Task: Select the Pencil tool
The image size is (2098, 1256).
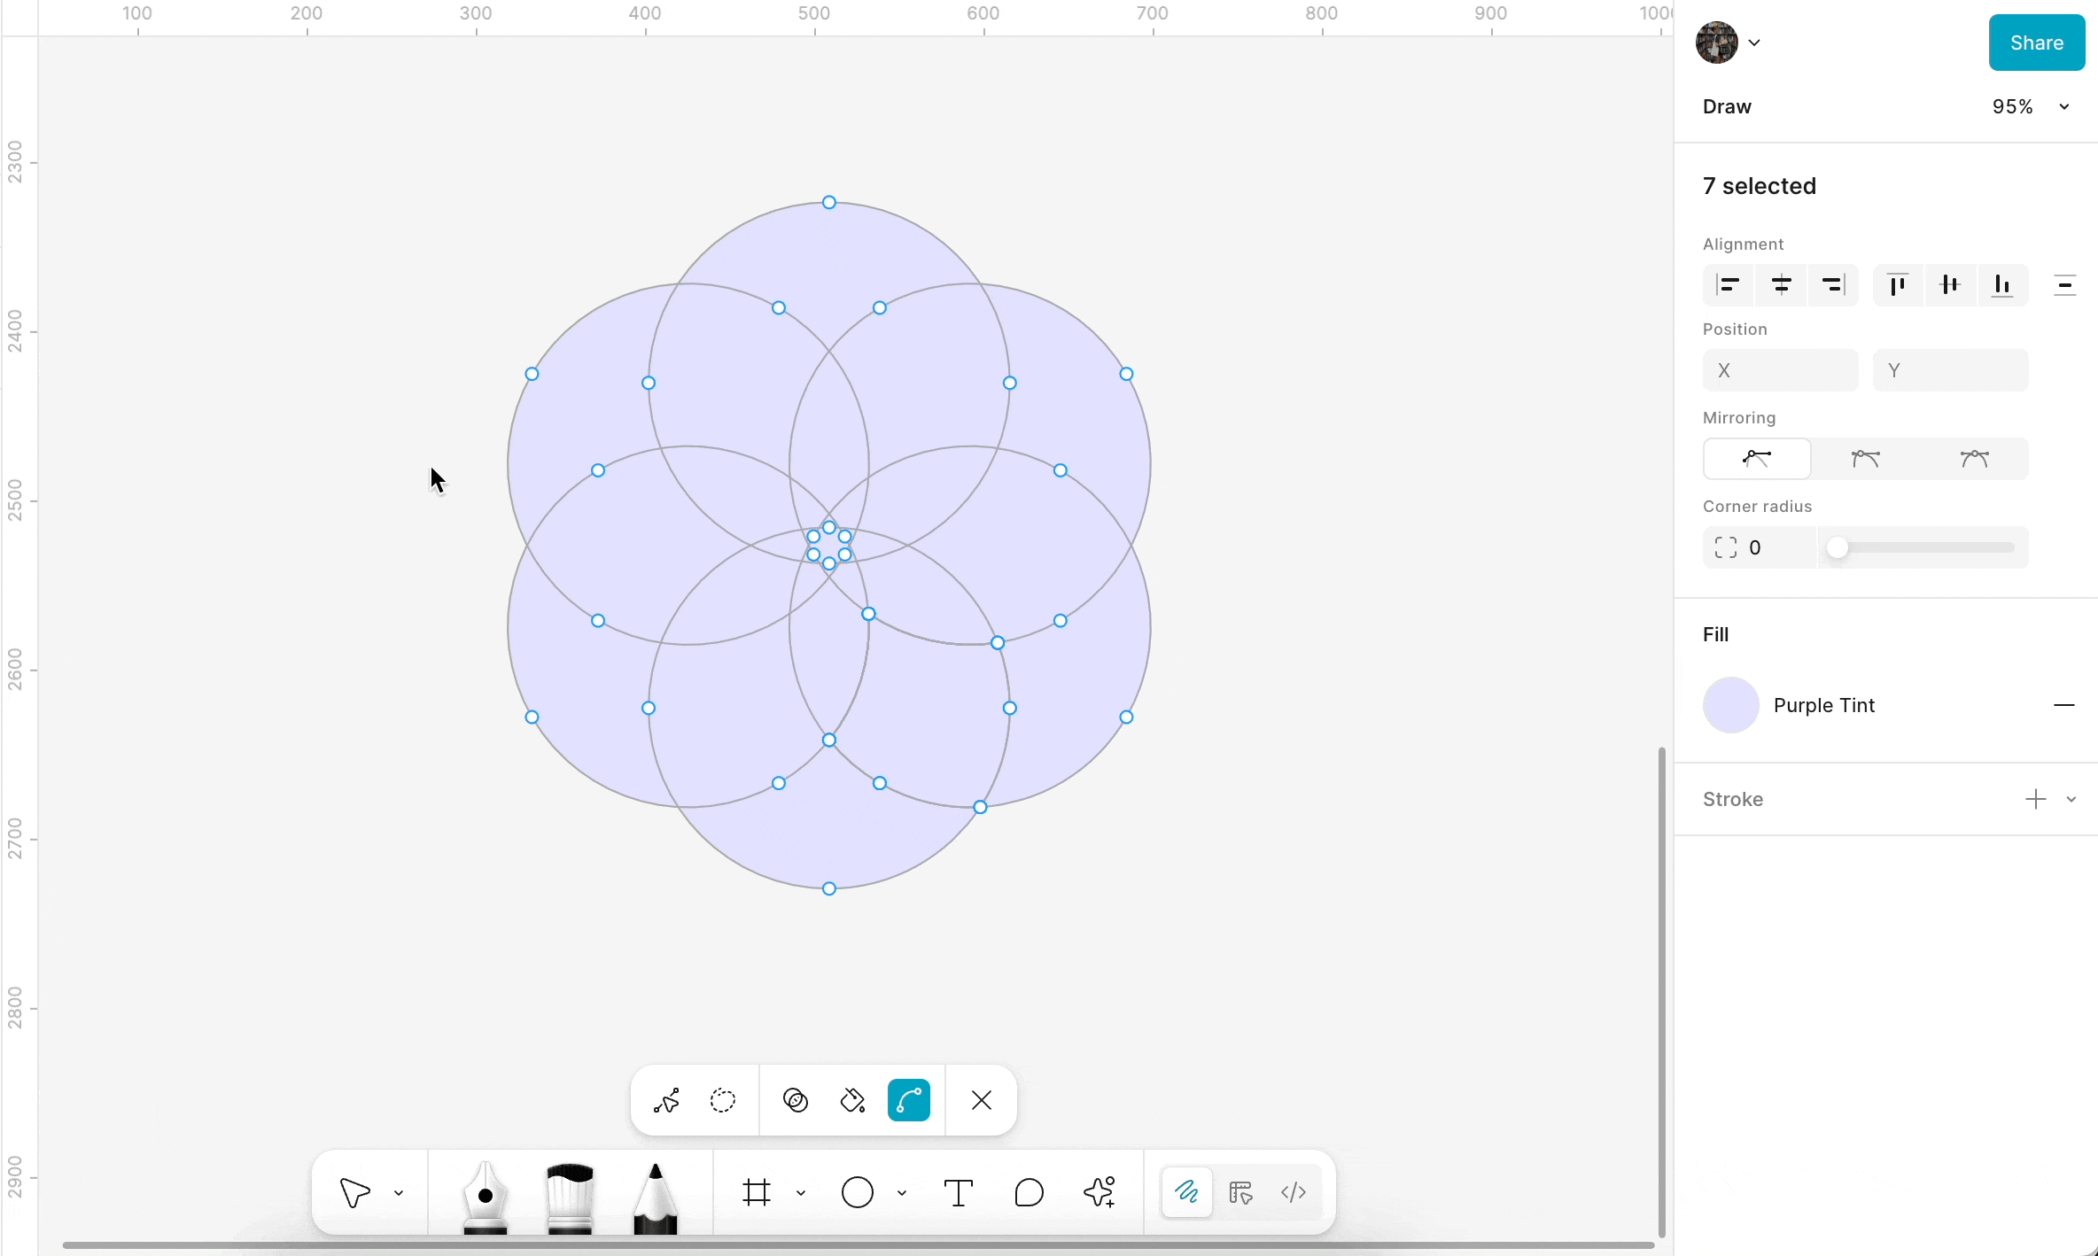Action: (x=655, y=1198)
